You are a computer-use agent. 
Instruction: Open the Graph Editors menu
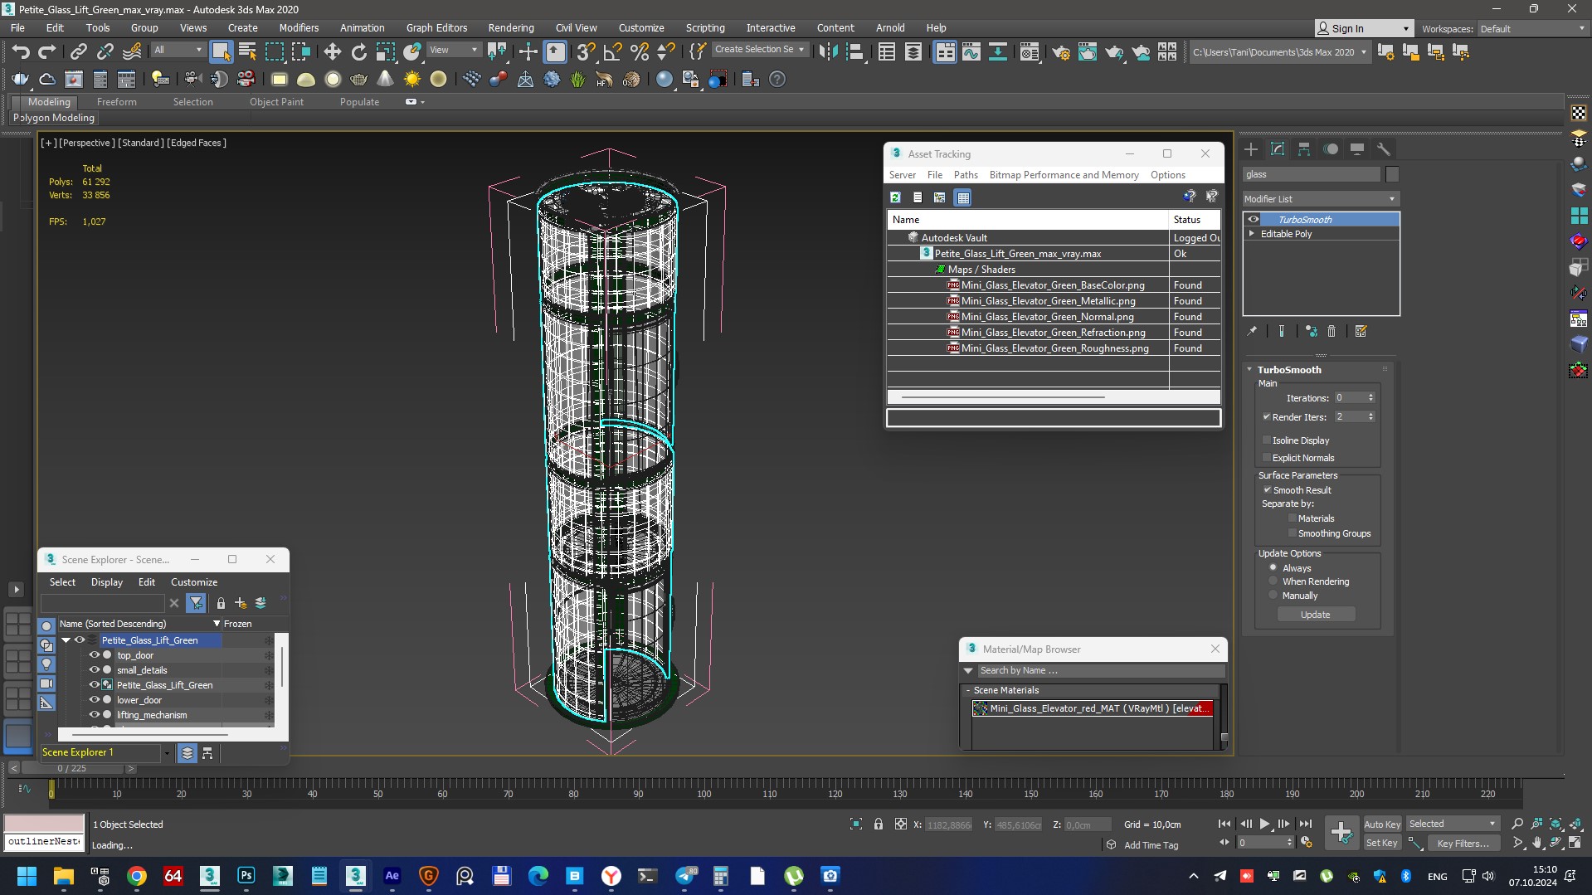point(436,27)
